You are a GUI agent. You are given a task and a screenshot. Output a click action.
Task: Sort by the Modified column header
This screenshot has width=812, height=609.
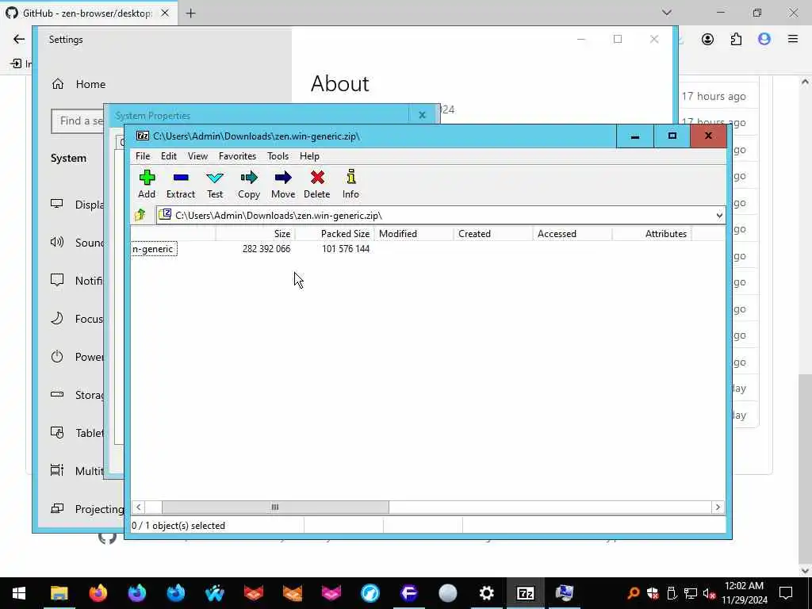[414, 234]
